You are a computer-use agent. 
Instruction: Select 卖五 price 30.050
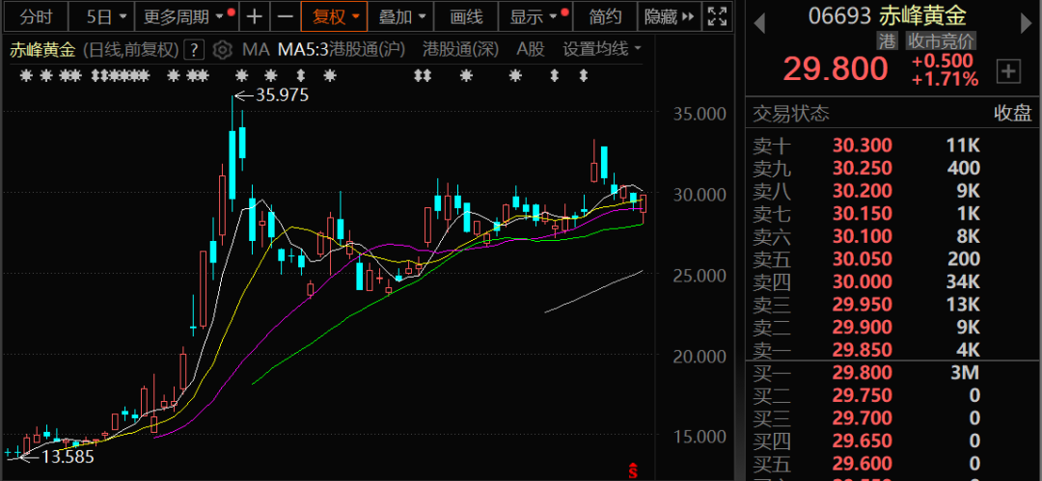pos(862,259)
